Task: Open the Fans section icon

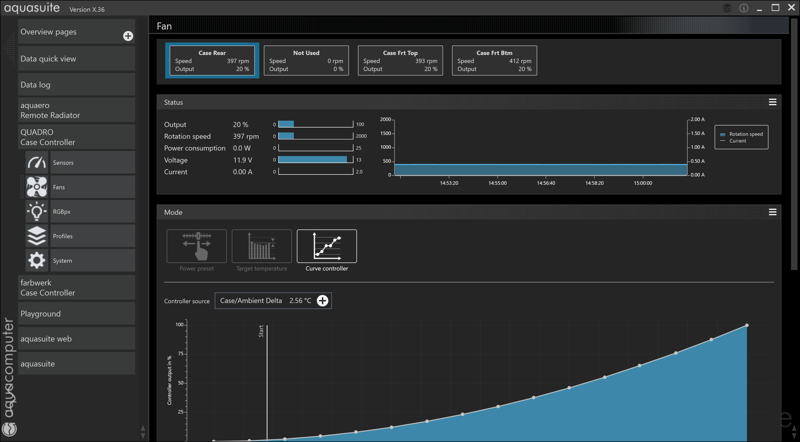Action: pyautogui.click(x=37, y=187)
